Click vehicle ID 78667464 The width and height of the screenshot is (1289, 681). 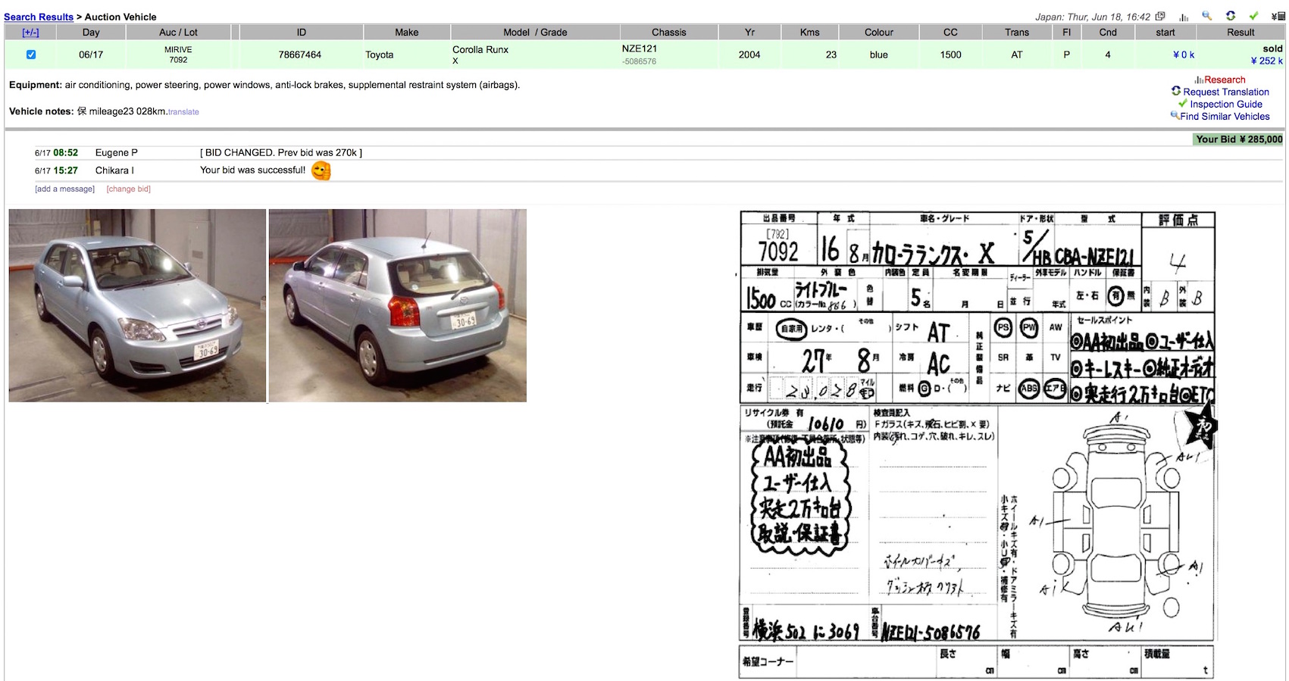click(300, 55)
